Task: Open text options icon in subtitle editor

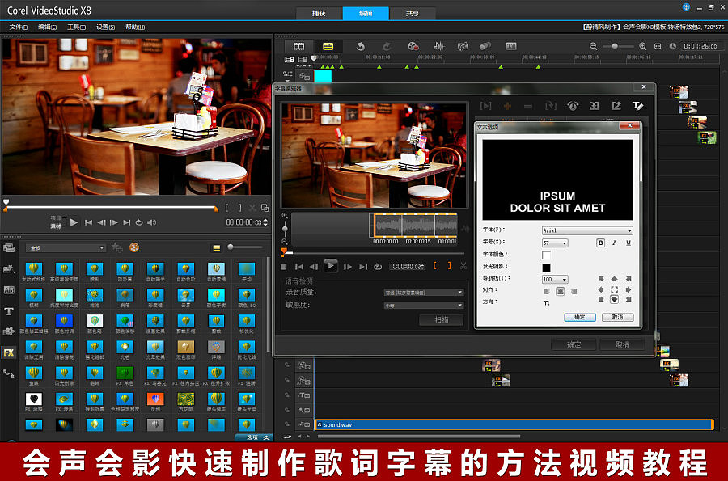Action: pos(637,106)
